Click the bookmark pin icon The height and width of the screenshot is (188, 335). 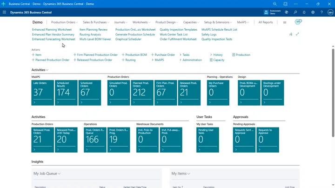coord(291,34)
